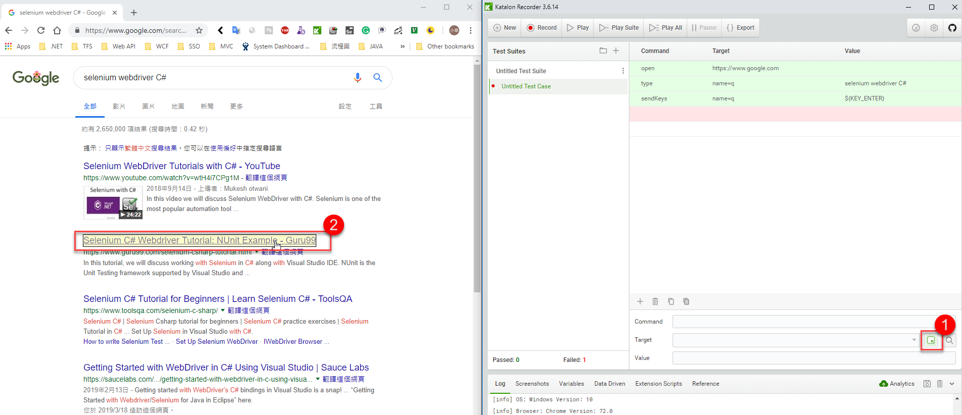
Task: Click Play Suite in Katalon toolbar
Action: tap(619, 28)
